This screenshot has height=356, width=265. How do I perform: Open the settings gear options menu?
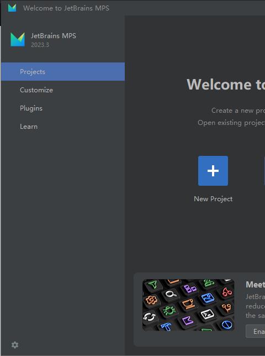15,345
